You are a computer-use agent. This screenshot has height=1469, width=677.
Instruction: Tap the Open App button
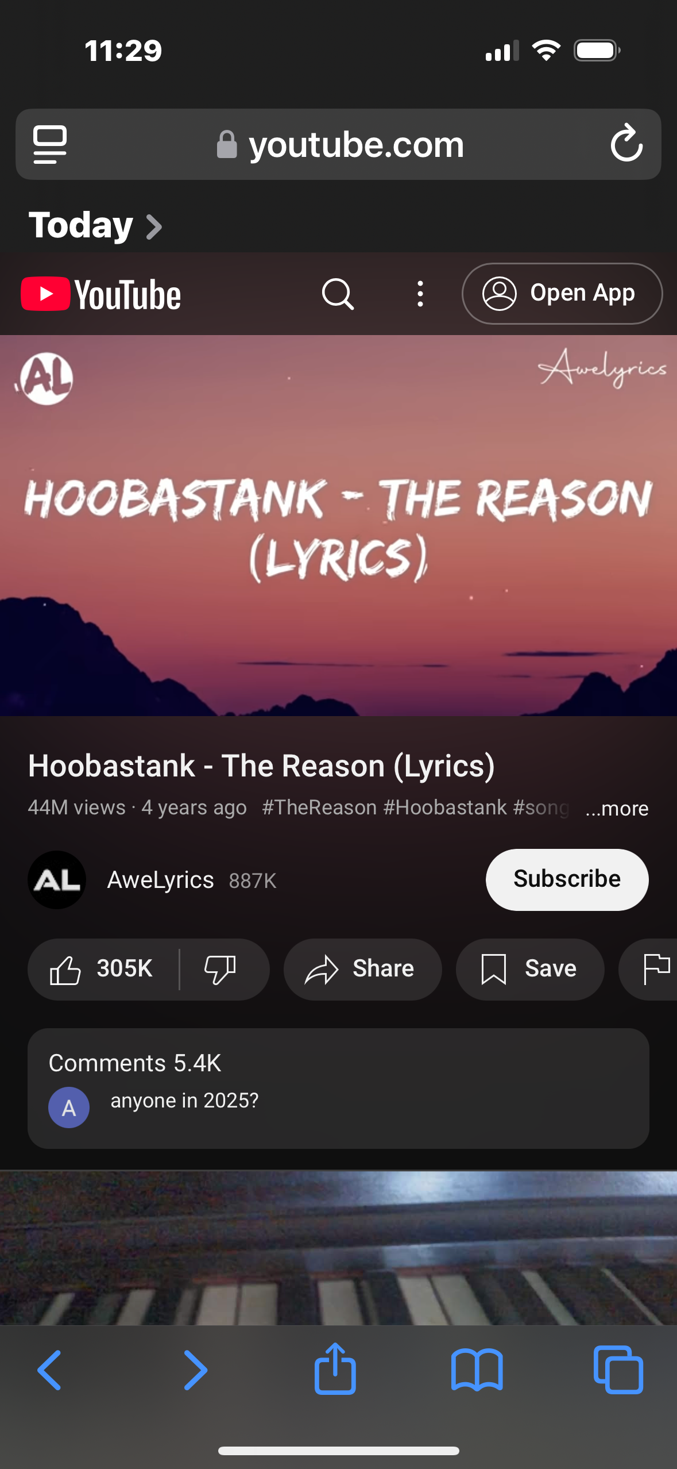pyautogui.click(x=562, y=294)
